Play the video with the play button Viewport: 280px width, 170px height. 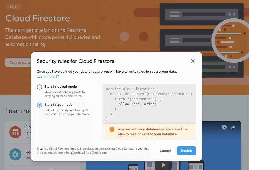(x=163, y=165)
